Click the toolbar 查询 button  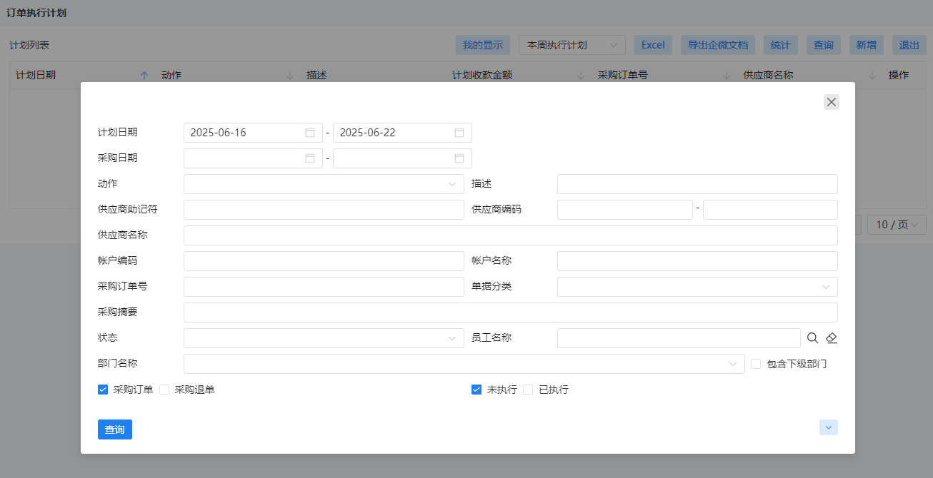(824, 45)
